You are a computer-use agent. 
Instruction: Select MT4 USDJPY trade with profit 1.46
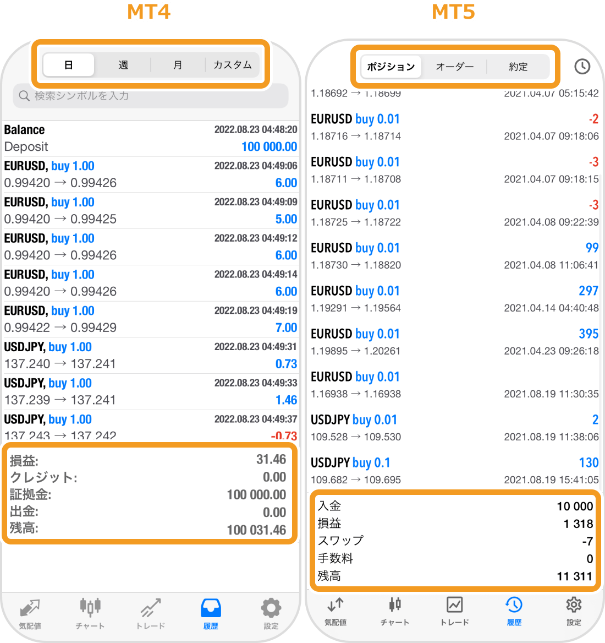(151, 391)
